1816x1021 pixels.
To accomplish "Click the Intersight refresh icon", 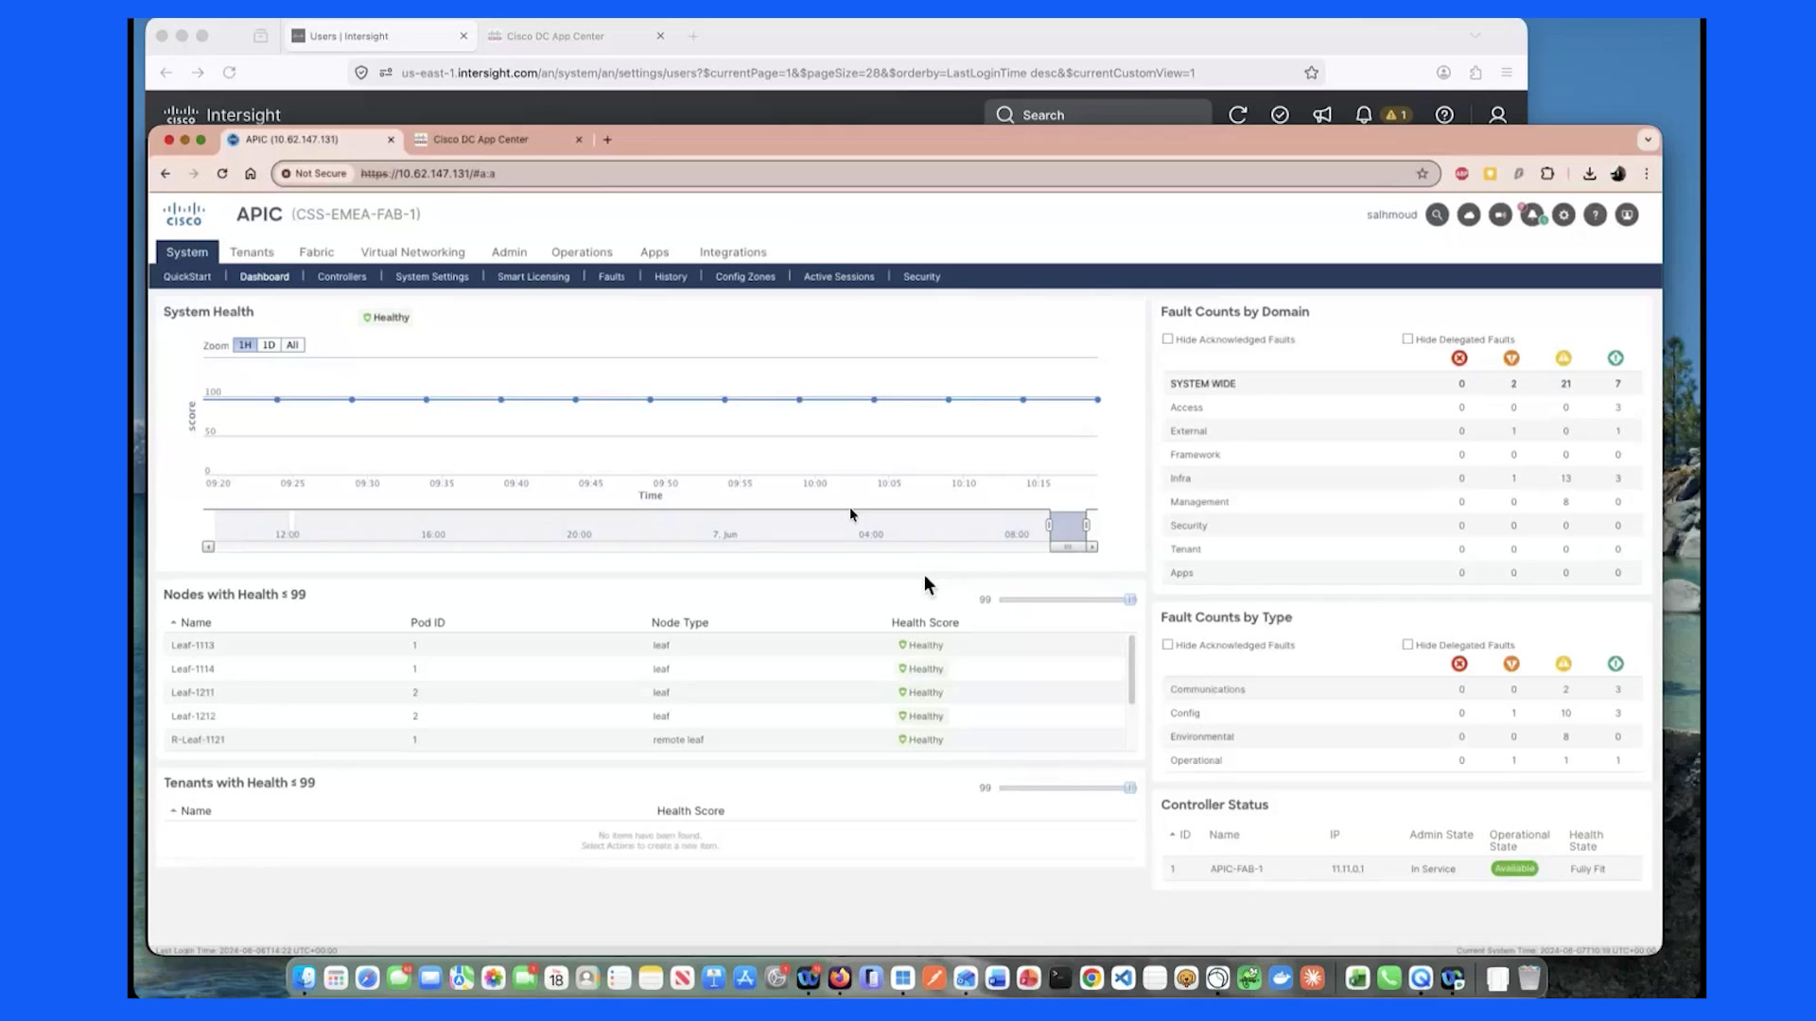I will [x=1238, y=114].
